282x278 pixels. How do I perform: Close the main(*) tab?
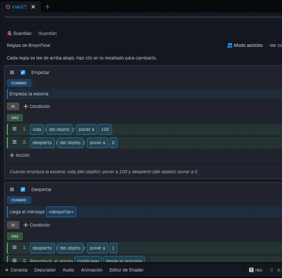tap(33, 7)
